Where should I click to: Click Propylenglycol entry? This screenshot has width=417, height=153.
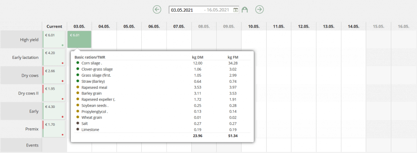coord(94,111)
